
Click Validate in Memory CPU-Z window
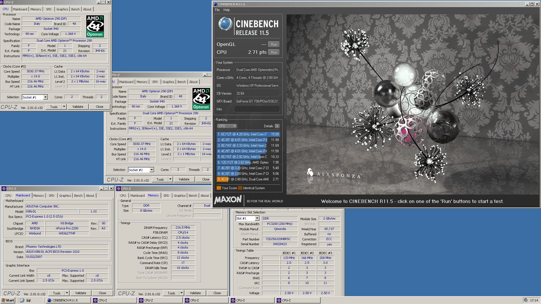pos(195,293)
